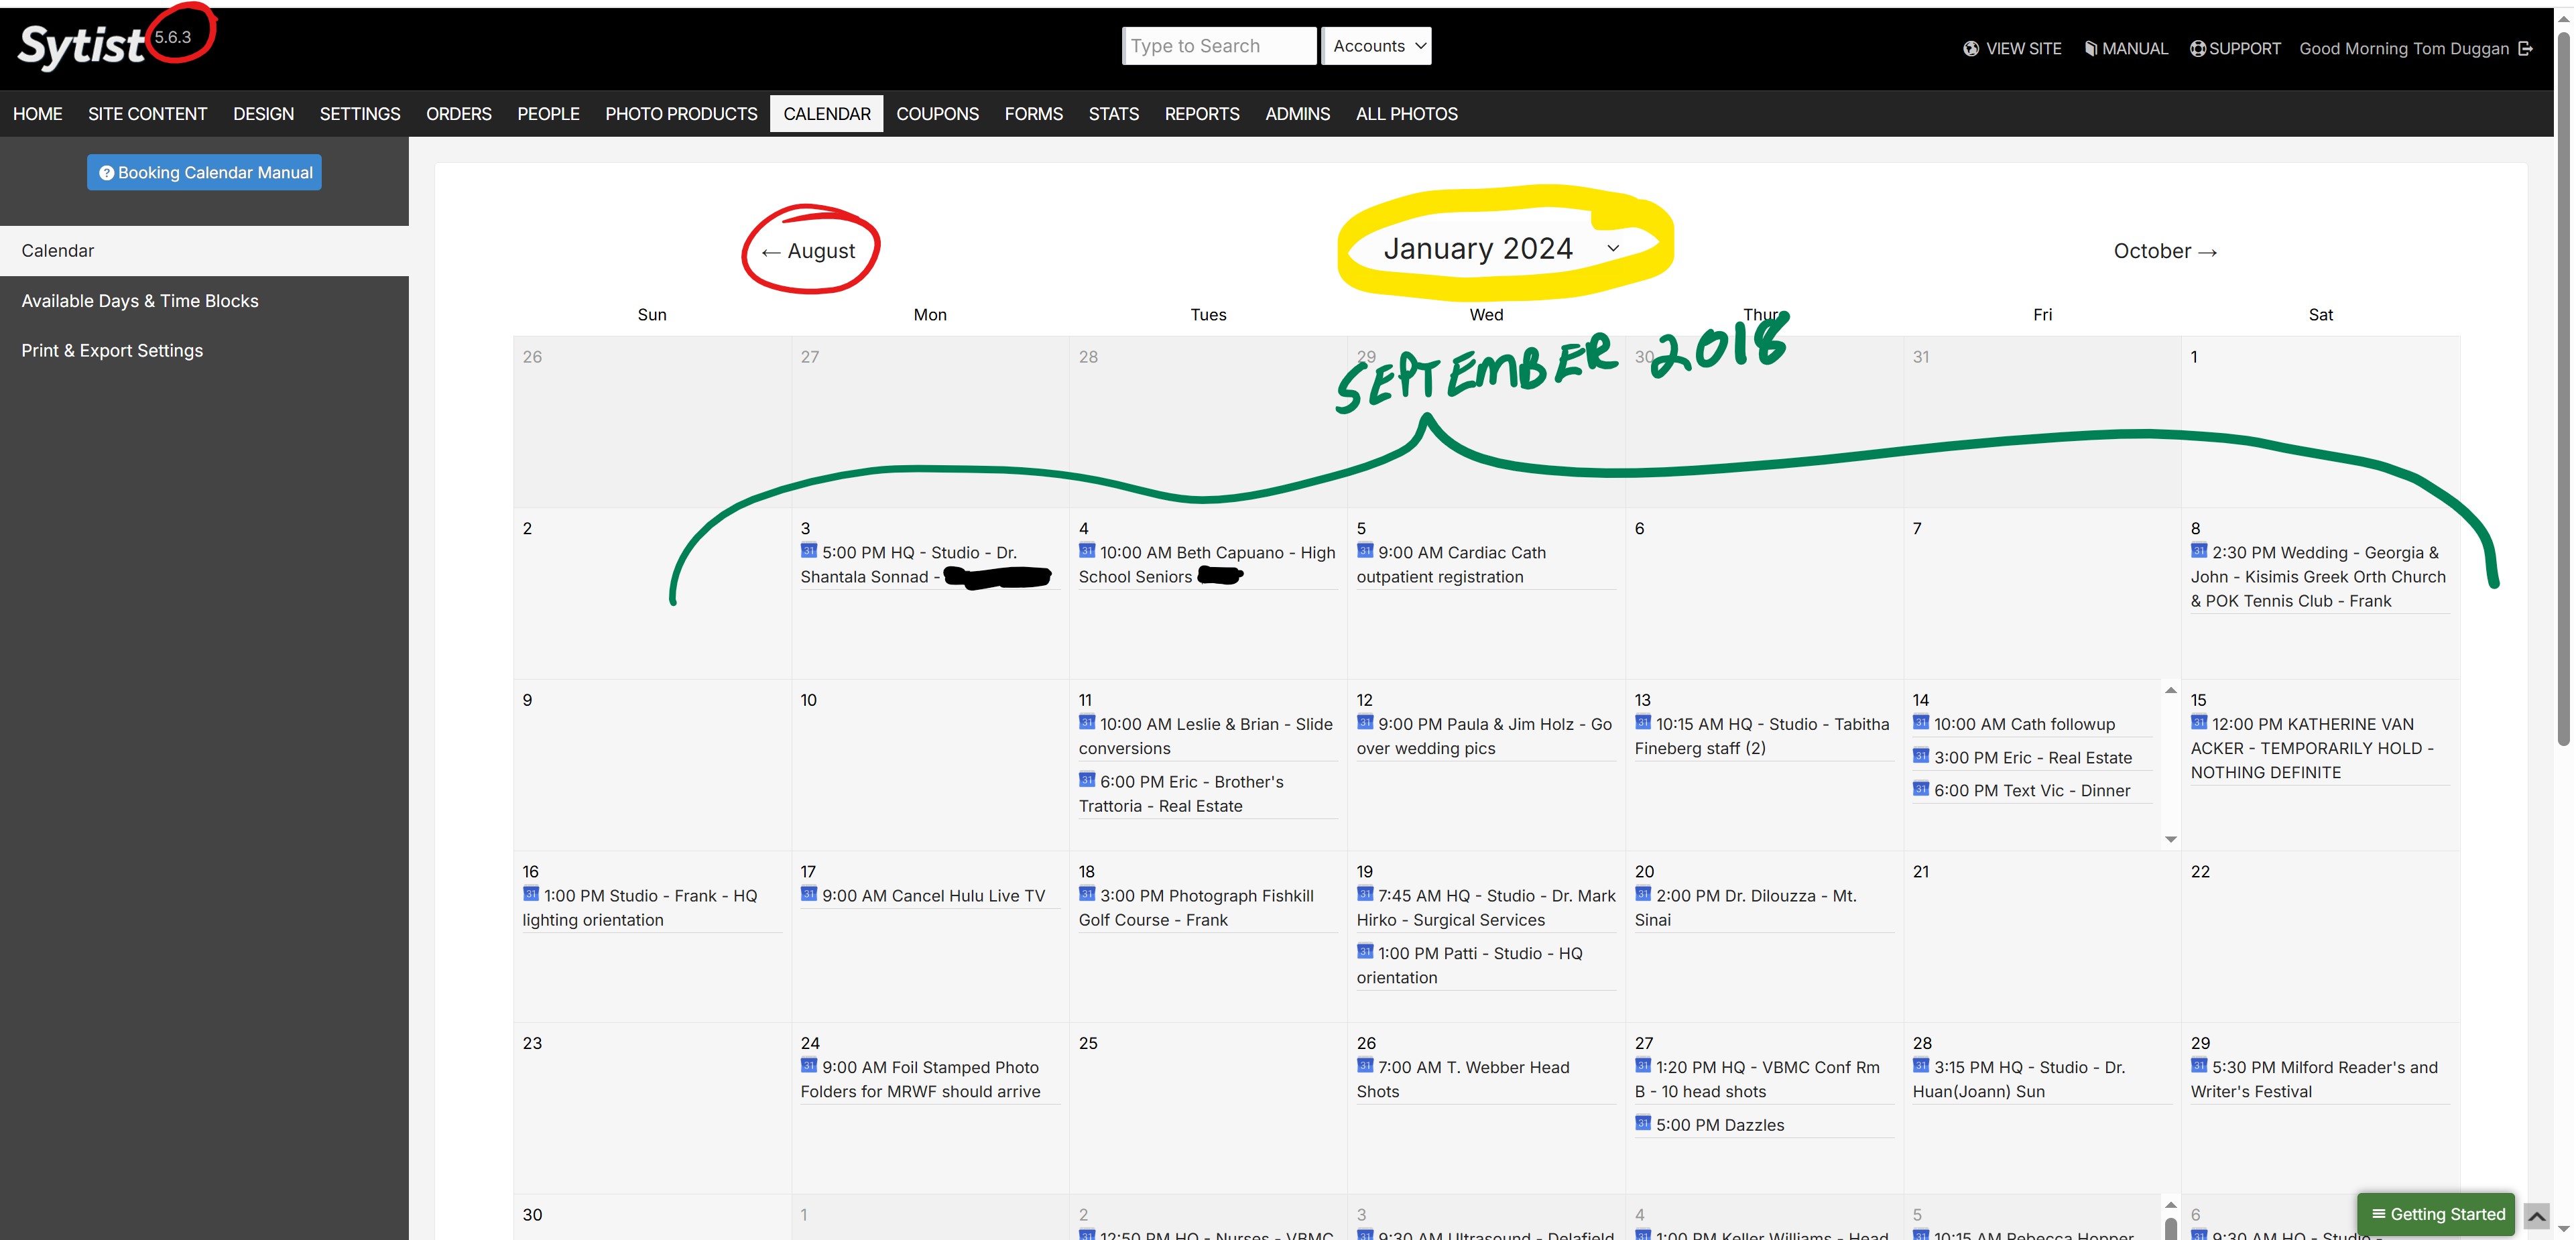
Task: Click the Support lifebuoy icon
Action: click(x=2197, y=48)
